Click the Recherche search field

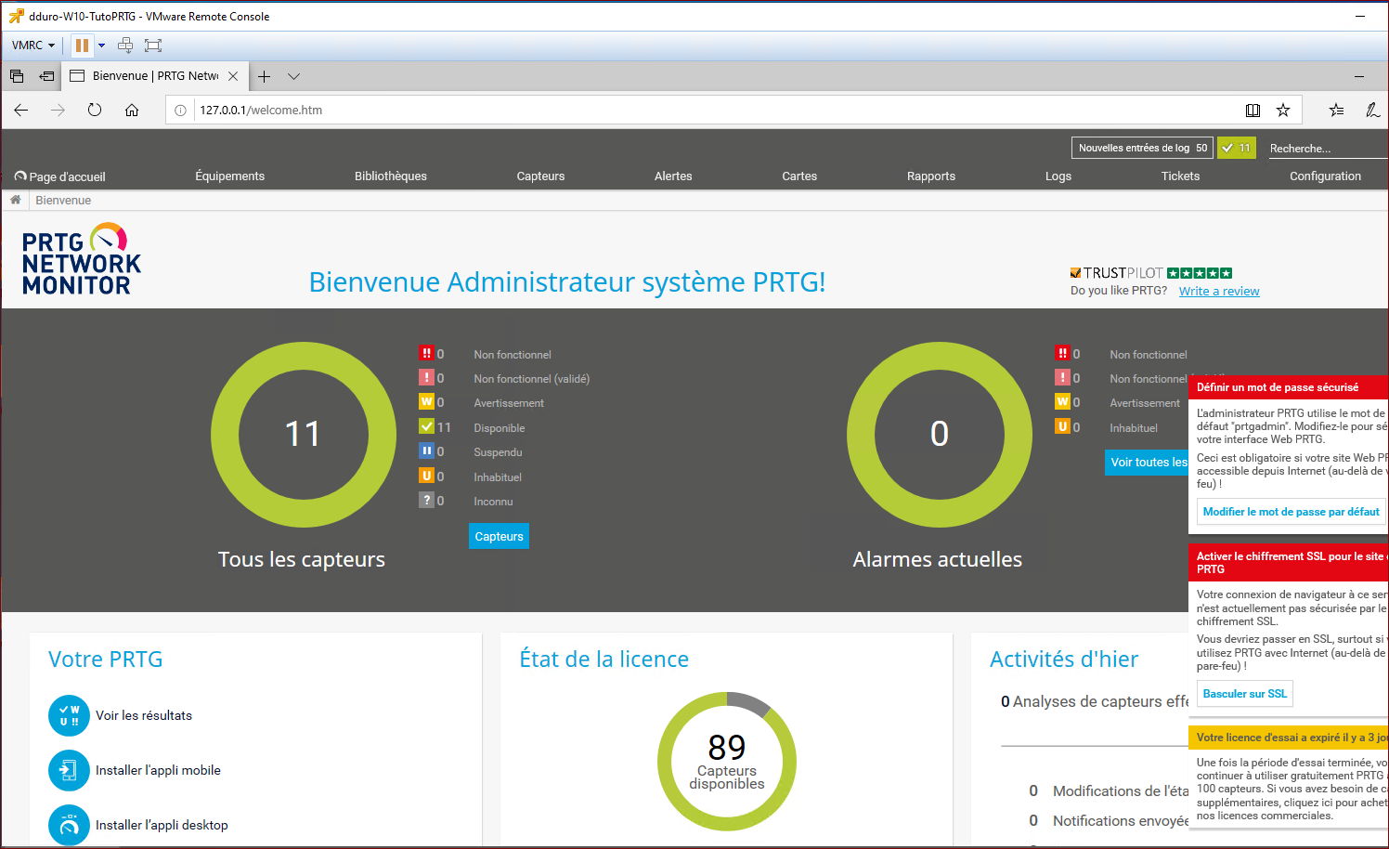pyautogui.click(x=1328, y=149)
